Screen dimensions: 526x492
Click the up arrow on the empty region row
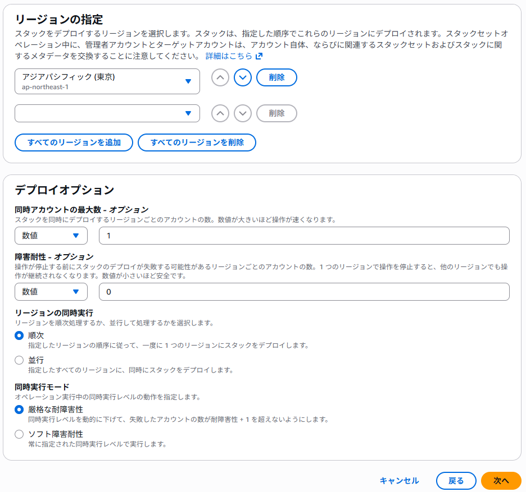220,113
